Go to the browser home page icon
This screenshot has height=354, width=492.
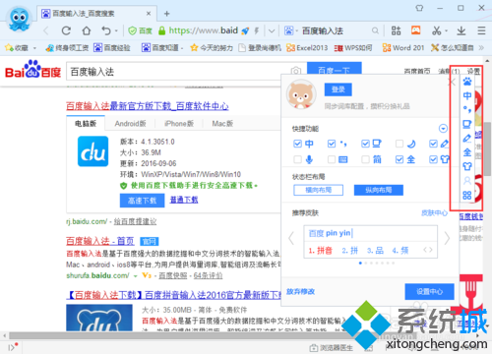pos(87,30)
